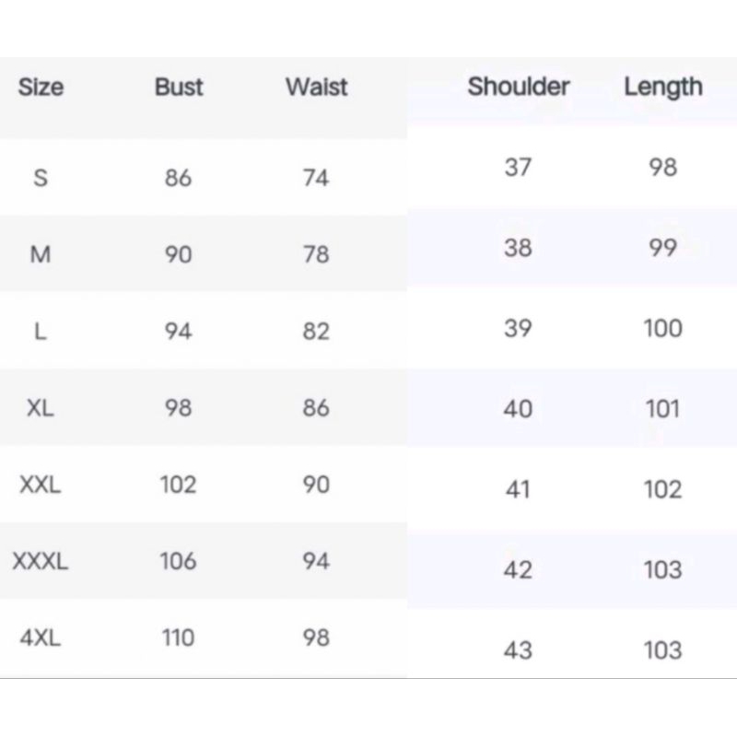Click the Waist column header
The height and width of the screenshot is (737, 737).
tap(316, 88)
